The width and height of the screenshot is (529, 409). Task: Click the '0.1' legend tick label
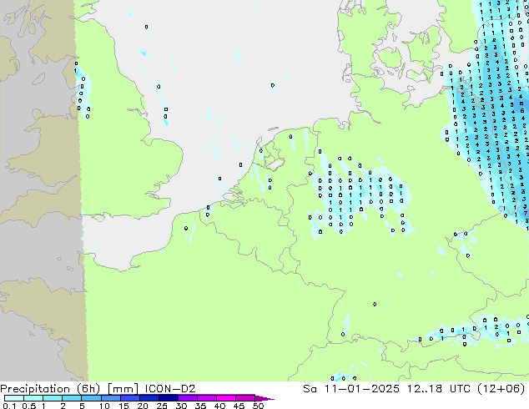pos(9,406)
